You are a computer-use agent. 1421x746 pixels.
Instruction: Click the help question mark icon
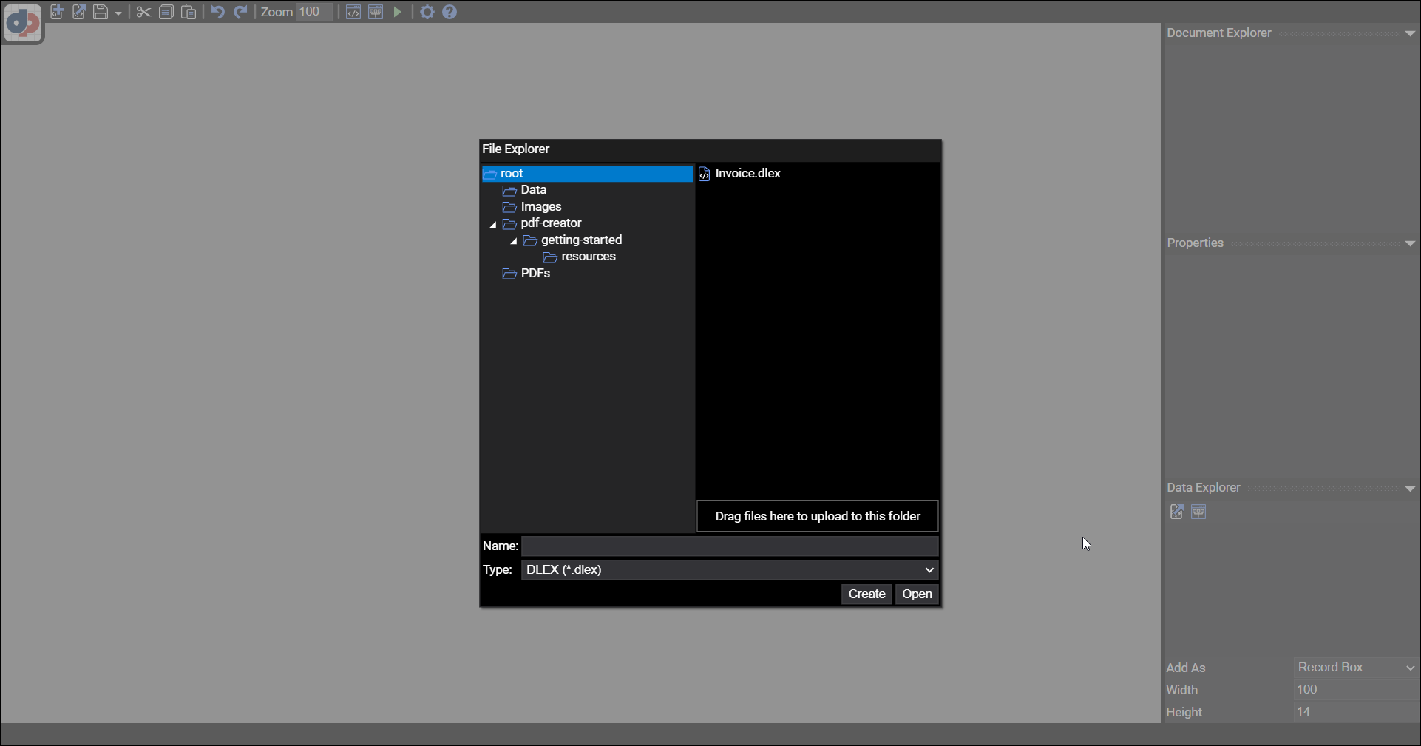point(450,12)
